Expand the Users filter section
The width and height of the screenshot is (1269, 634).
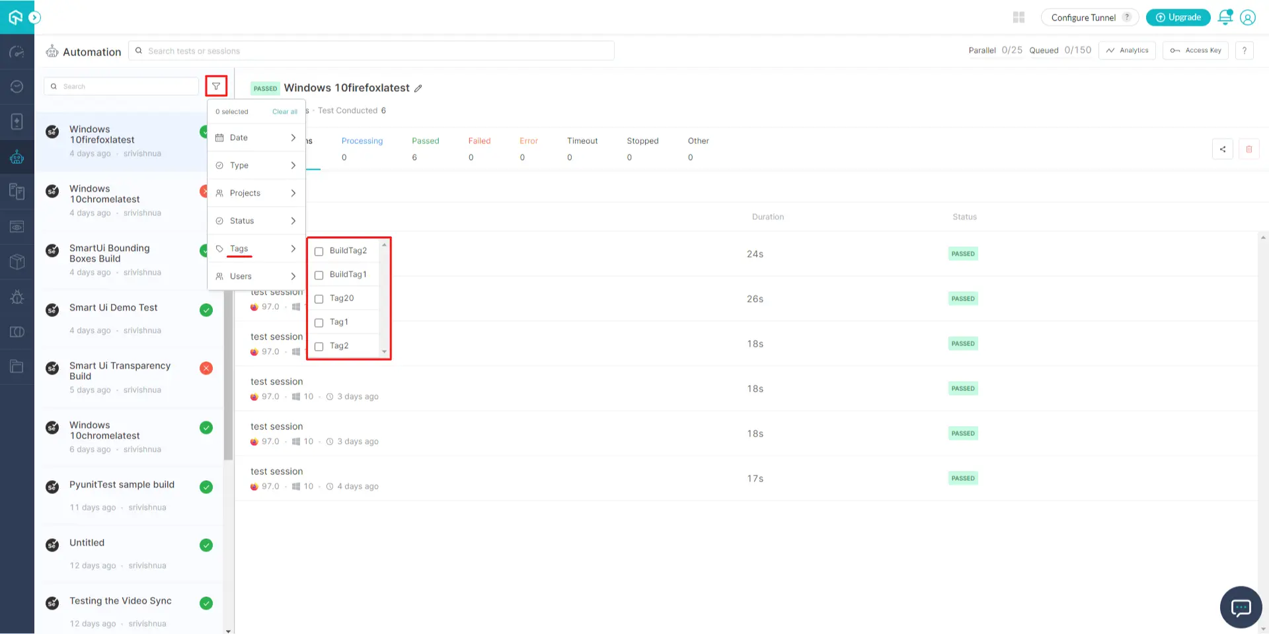(256, 276)
